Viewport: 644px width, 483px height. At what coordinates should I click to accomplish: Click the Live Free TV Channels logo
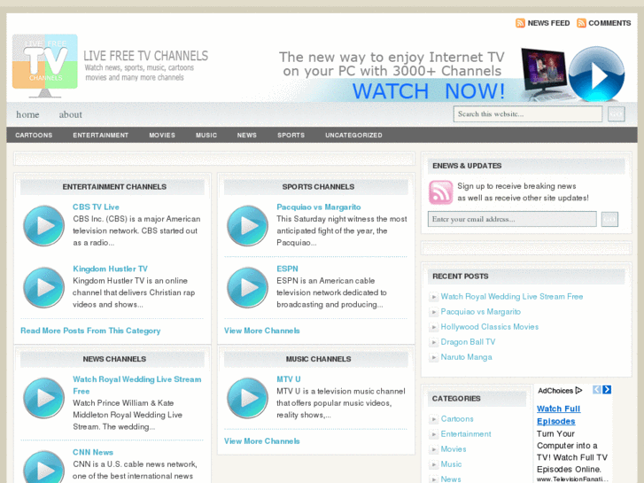point(45,66)
